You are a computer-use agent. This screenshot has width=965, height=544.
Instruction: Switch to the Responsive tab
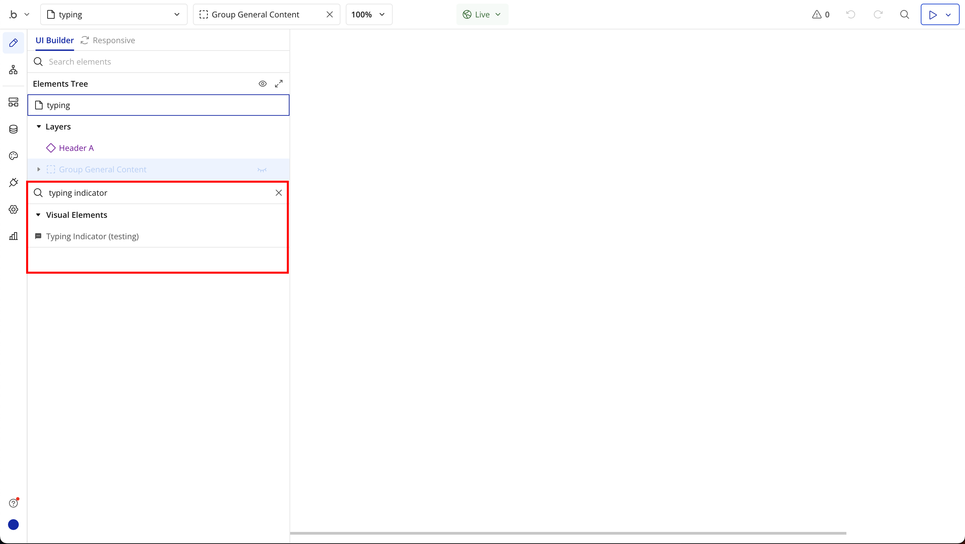108,40
